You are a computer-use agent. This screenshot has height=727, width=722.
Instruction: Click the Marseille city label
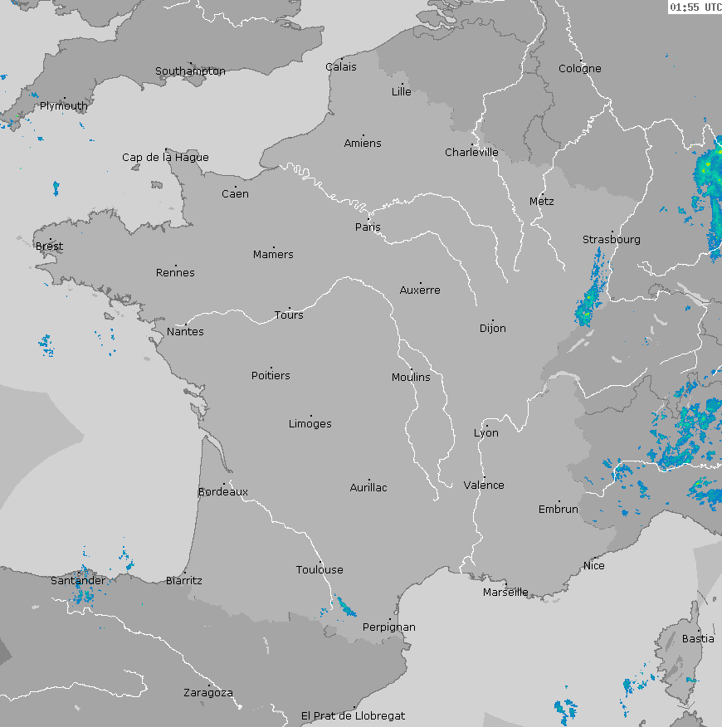coord(505,593)
